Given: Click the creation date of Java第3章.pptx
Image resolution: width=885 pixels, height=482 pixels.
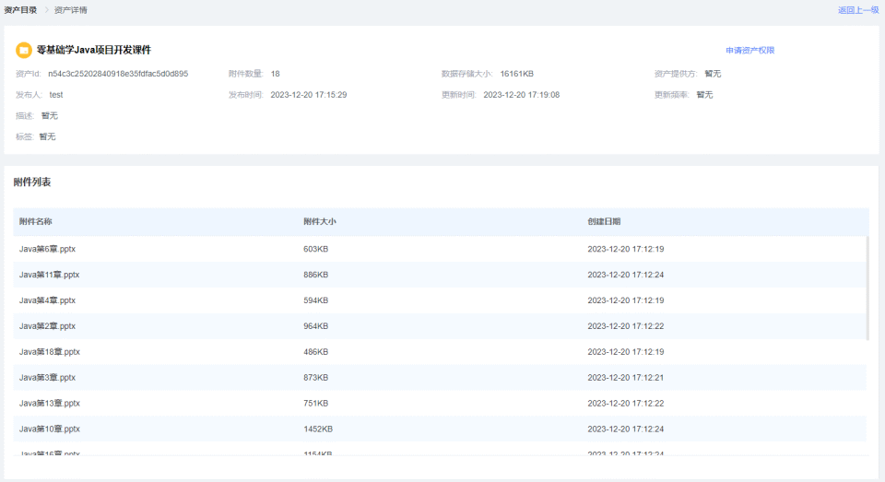Looking at the screenshot, I should click(x=625, y=378).
